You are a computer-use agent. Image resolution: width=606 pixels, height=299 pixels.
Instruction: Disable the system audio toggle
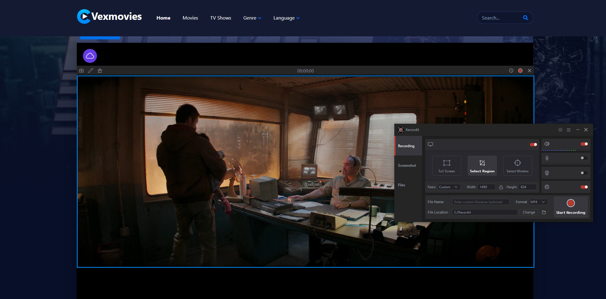584,144
